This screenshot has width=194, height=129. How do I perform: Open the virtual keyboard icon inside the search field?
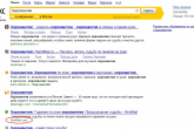(137, 11)
